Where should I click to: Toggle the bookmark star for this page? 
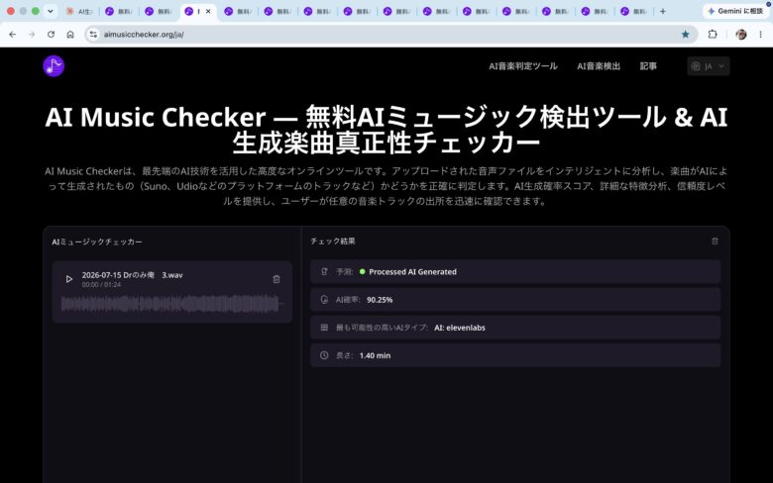(685, 35)
